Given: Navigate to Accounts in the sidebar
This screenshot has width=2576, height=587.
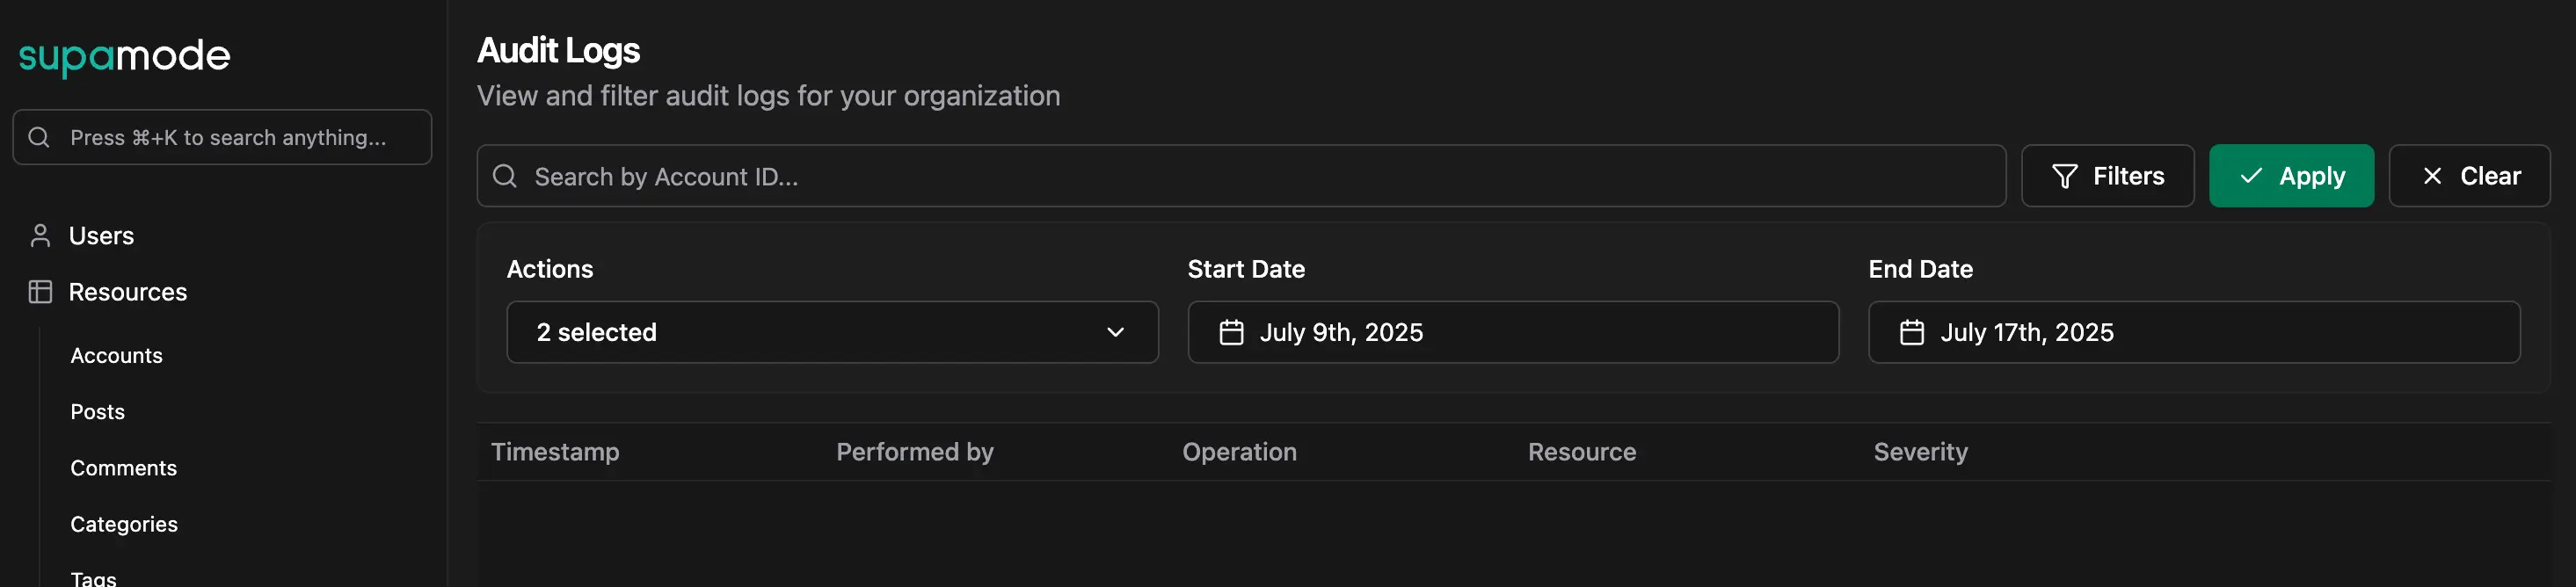Looking at the screenshot, I should [116, 355].
